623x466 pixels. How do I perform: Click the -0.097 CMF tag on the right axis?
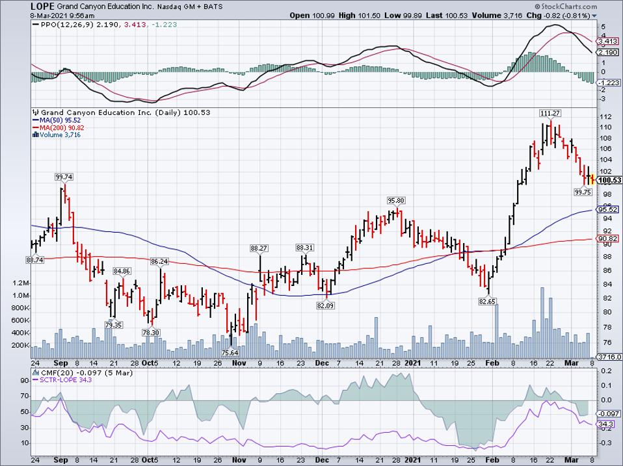609,413
